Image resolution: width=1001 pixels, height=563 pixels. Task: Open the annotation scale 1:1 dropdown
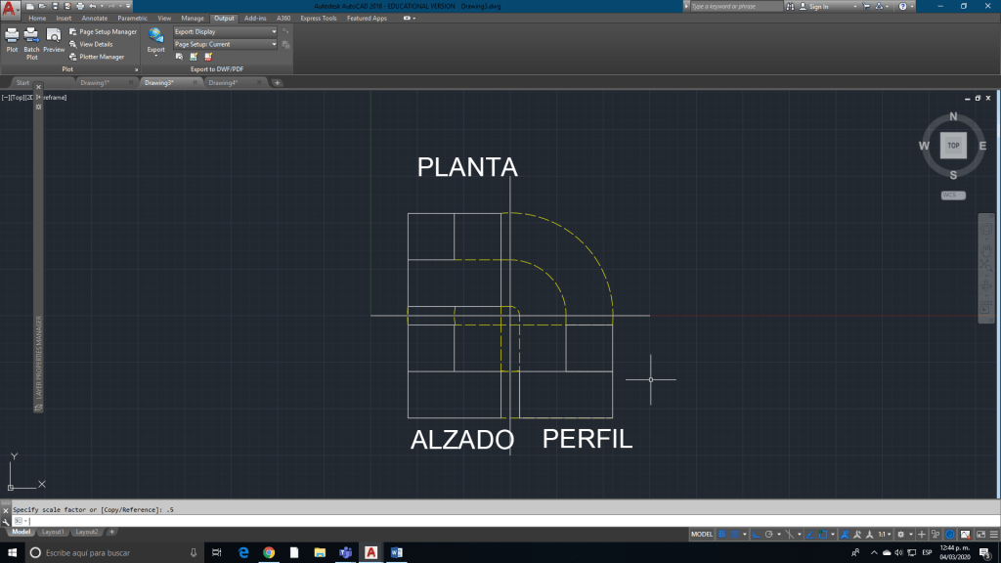pos(886,535)
